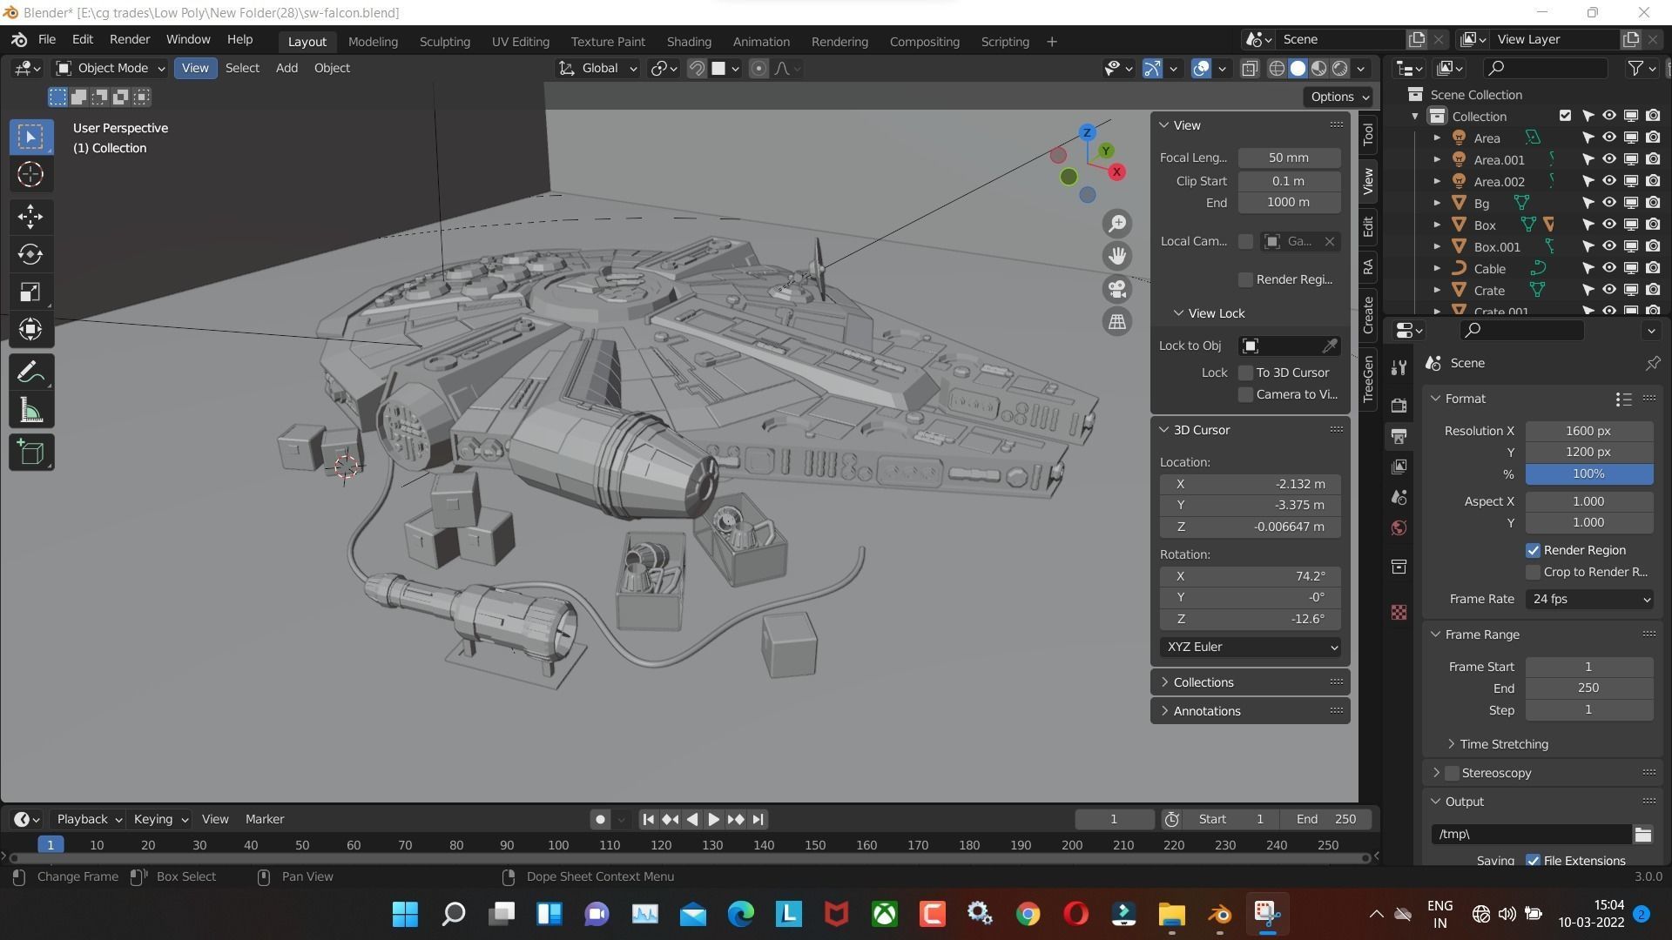Screen dimensions: 1672x940
Task: Jump to the last frame
Action: coord(758,820)
